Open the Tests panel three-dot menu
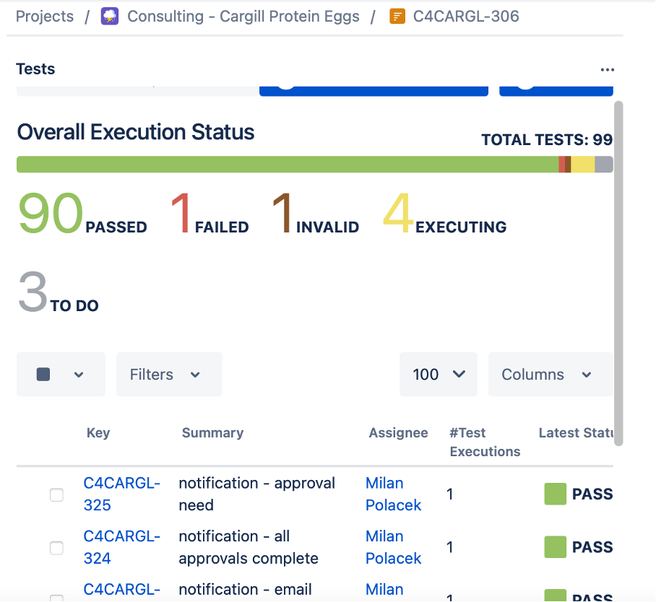 pos(607,70)
